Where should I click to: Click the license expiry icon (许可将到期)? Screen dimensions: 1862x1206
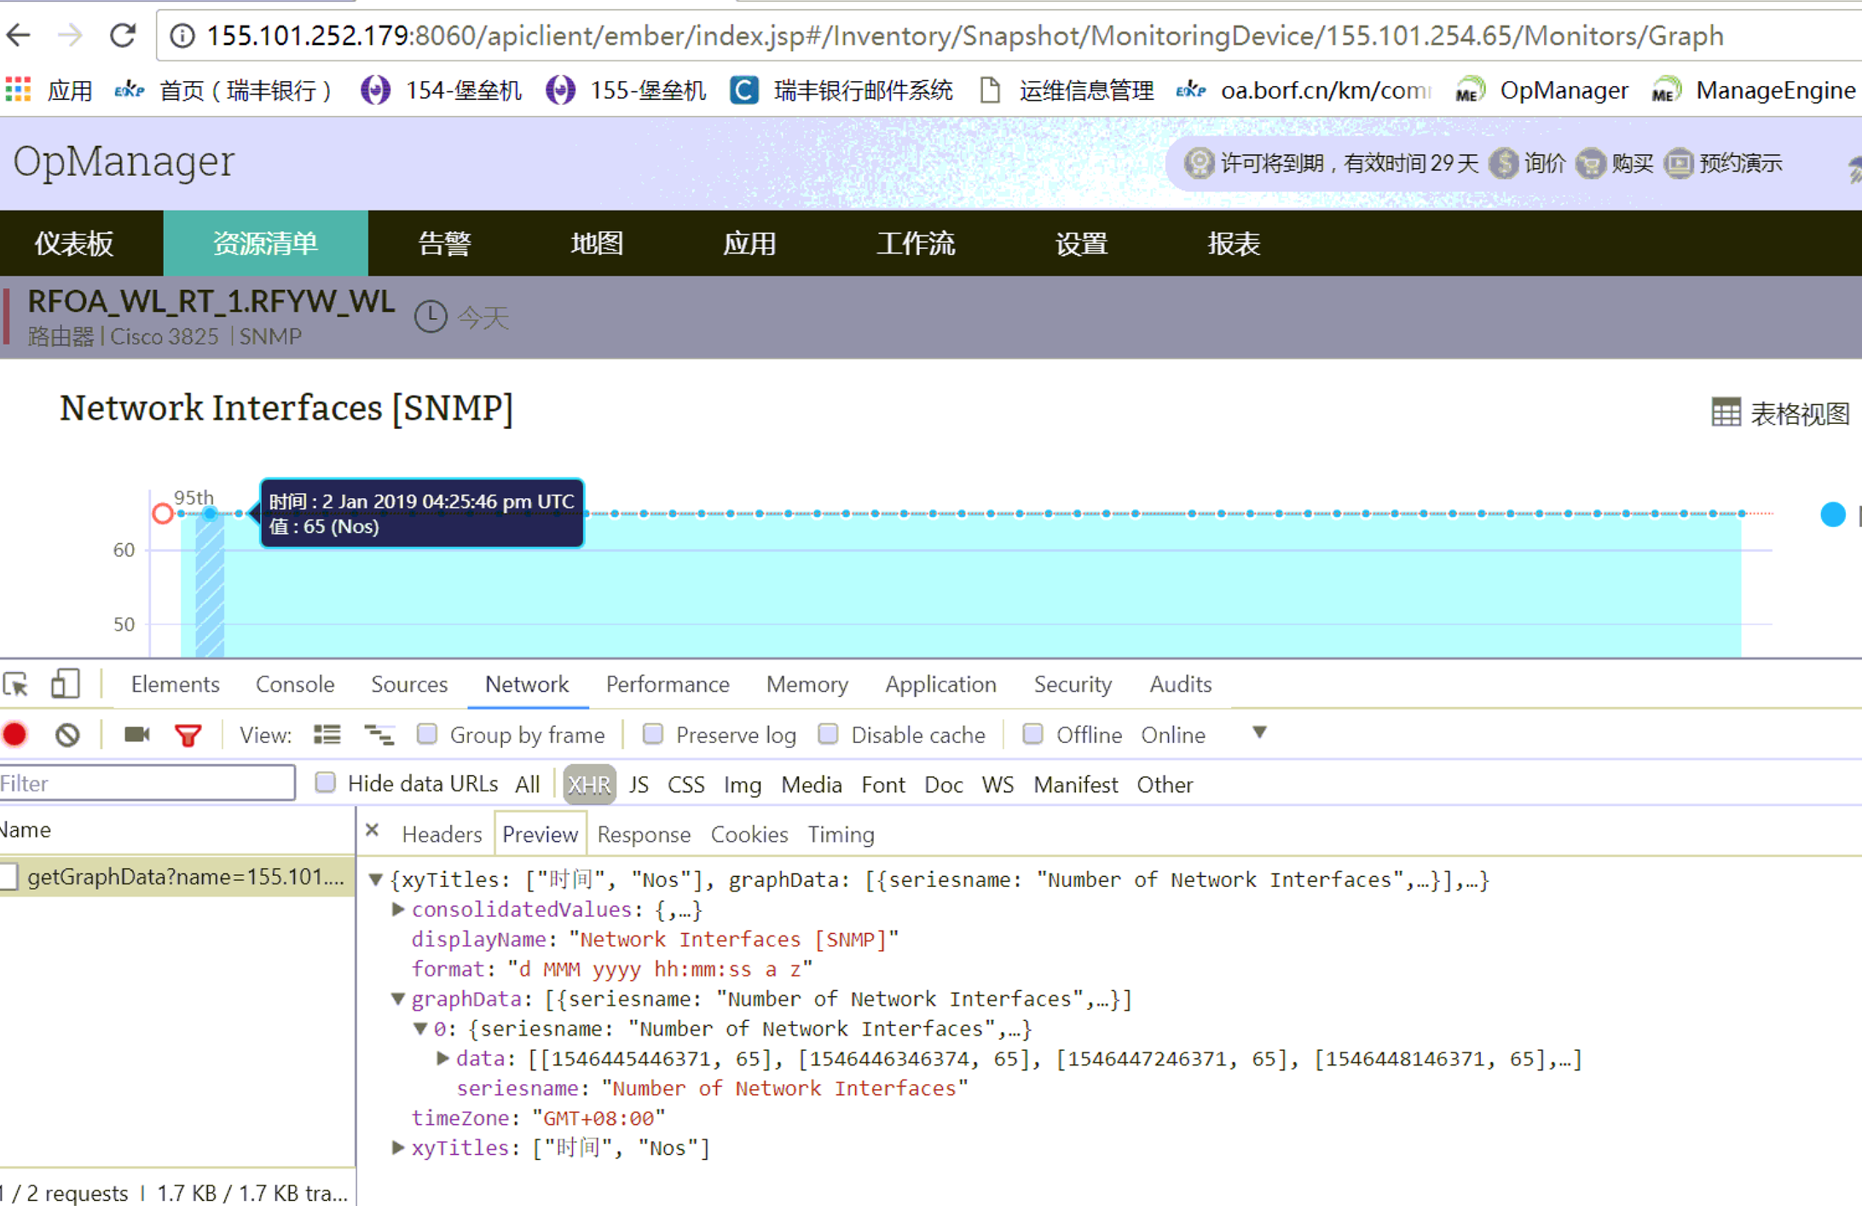point(1199,163)
